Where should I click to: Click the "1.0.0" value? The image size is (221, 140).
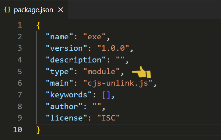click(113, 49)
